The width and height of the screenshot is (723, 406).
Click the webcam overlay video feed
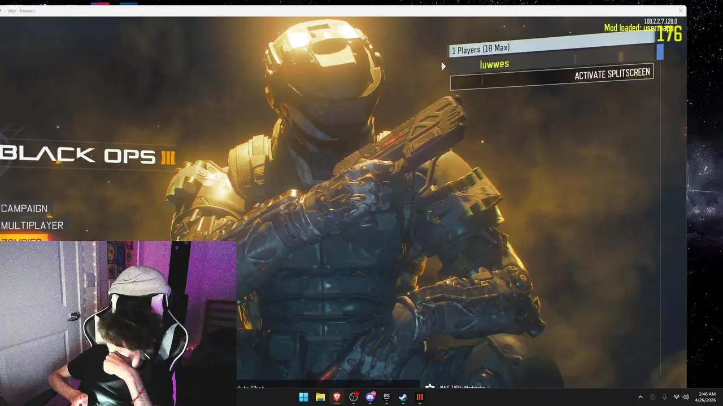pyautogui.click(x=118, y=324)
